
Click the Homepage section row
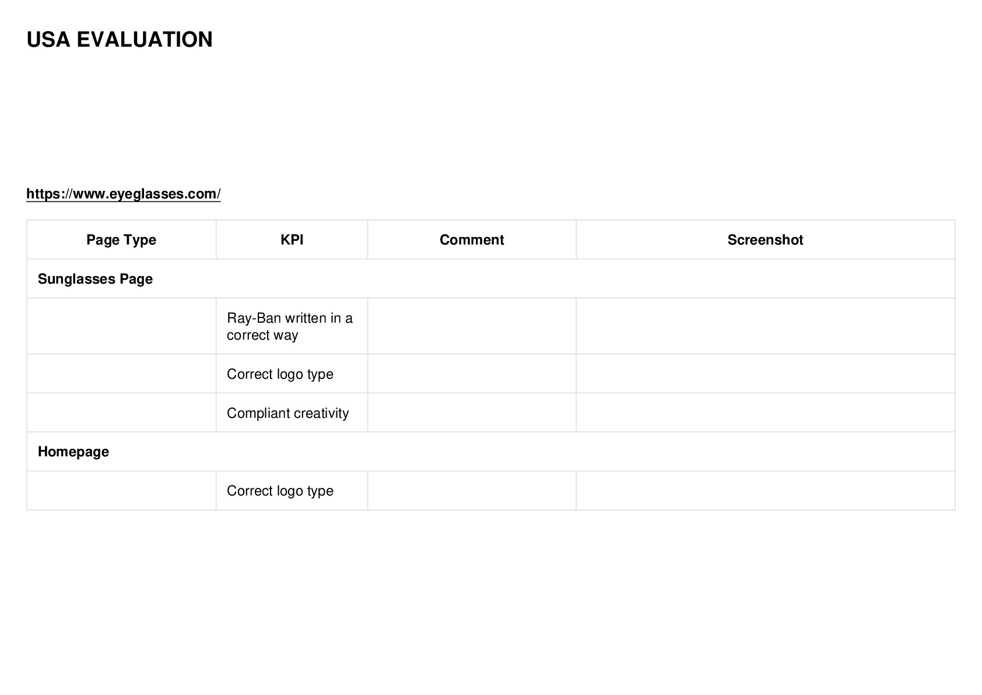(x=491, y=452)
